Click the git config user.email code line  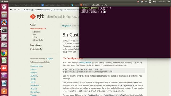(88, 72)
